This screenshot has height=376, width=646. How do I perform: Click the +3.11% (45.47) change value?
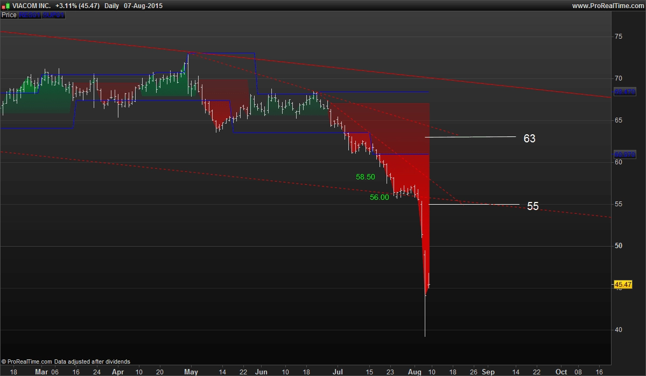pyautogui.click(x=78, y=6)
